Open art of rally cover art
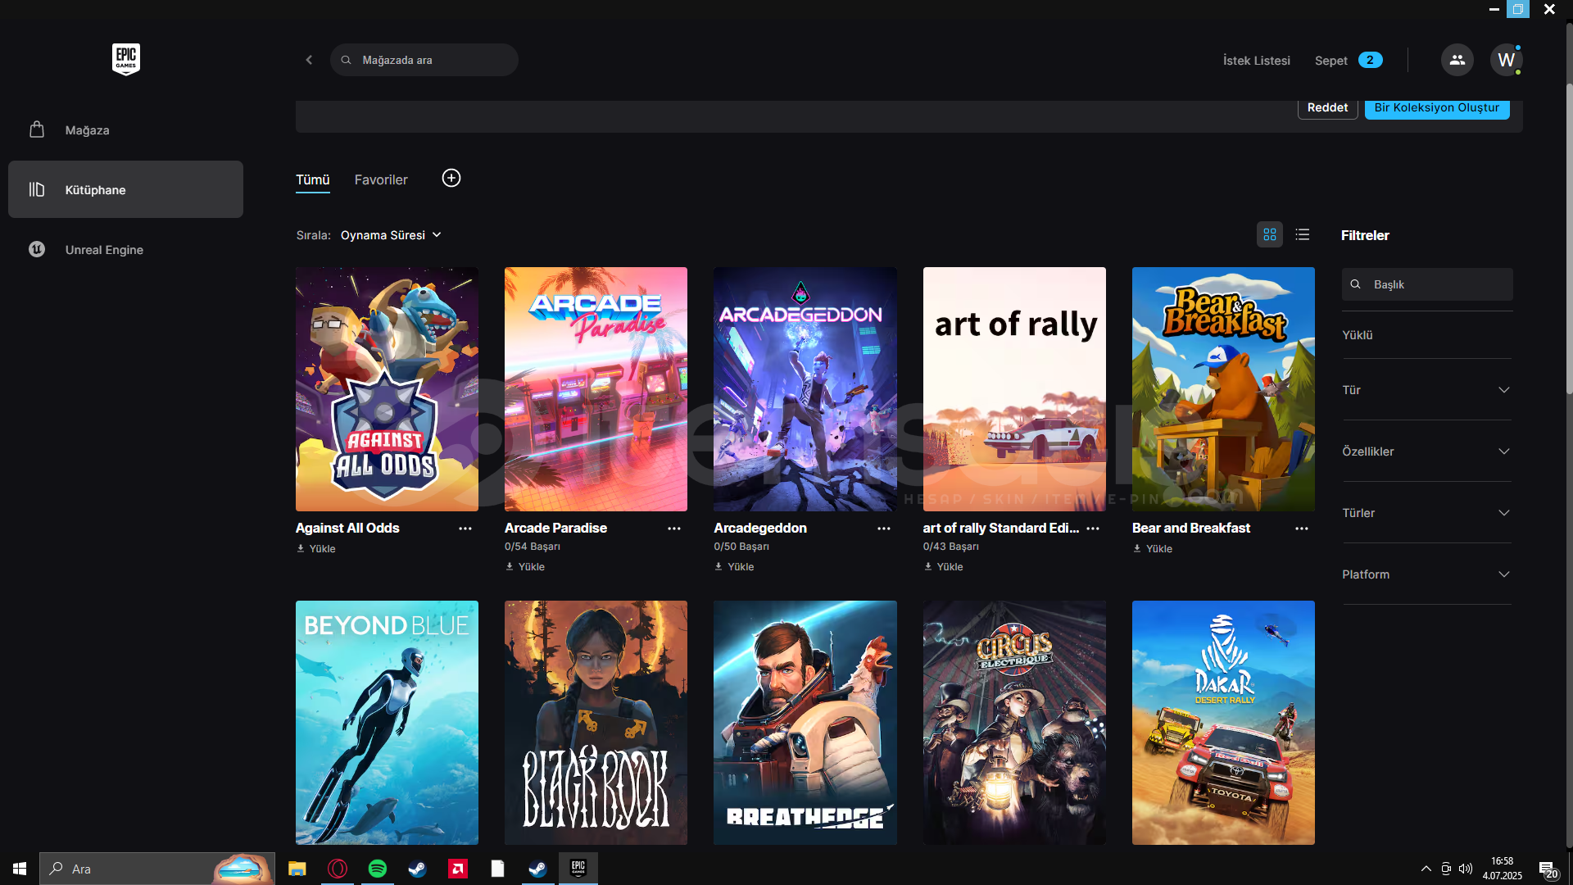 (1014, 389)
